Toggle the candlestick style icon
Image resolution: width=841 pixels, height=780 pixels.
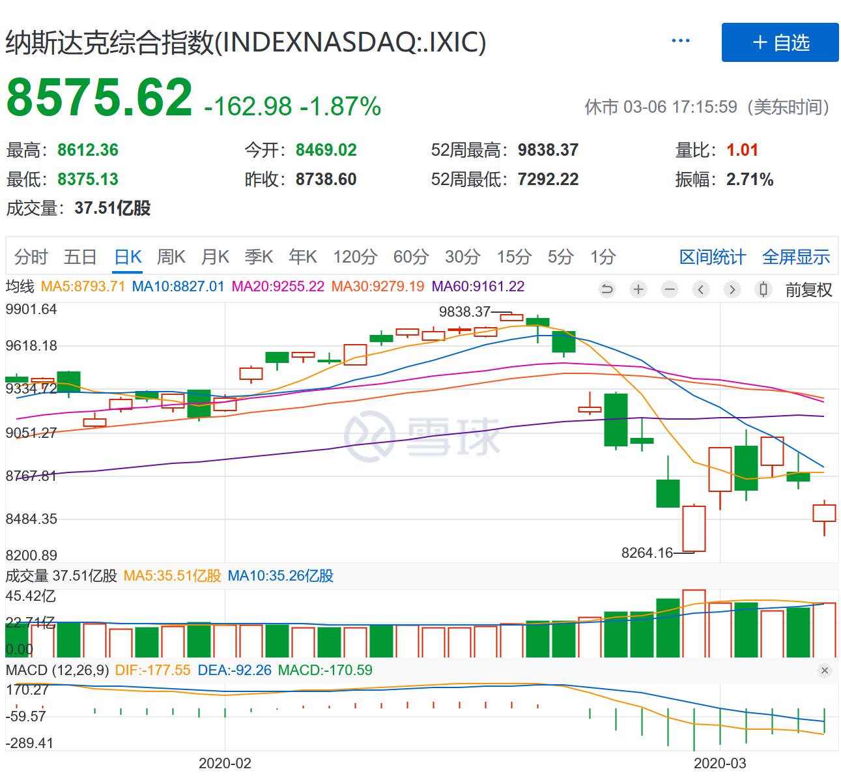point(763,289)
